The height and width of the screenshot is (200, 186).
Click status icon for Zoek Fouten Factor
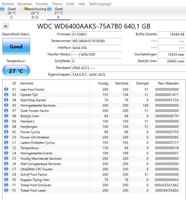click(x=6, y=110)
